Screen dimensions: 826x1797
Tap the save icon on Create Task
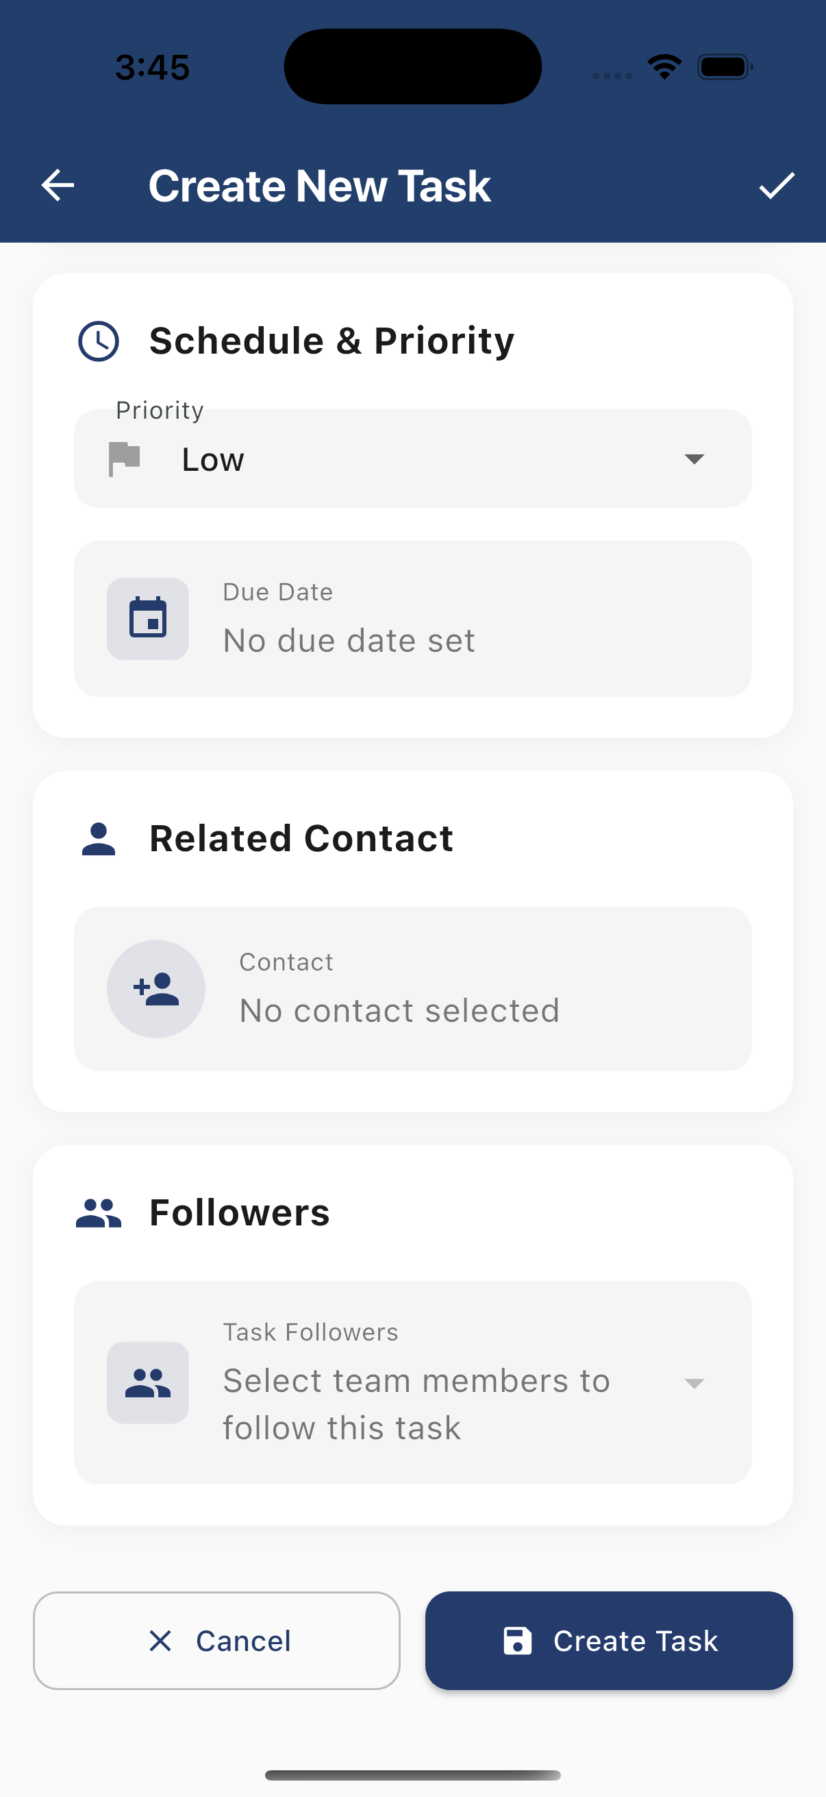tap(517, 1641)
